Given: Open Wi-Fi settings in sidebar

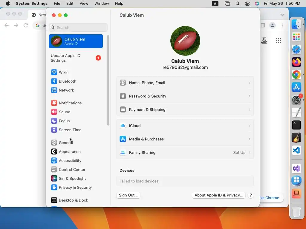Looking at the screenshot, I should click(x=60, y=72).
